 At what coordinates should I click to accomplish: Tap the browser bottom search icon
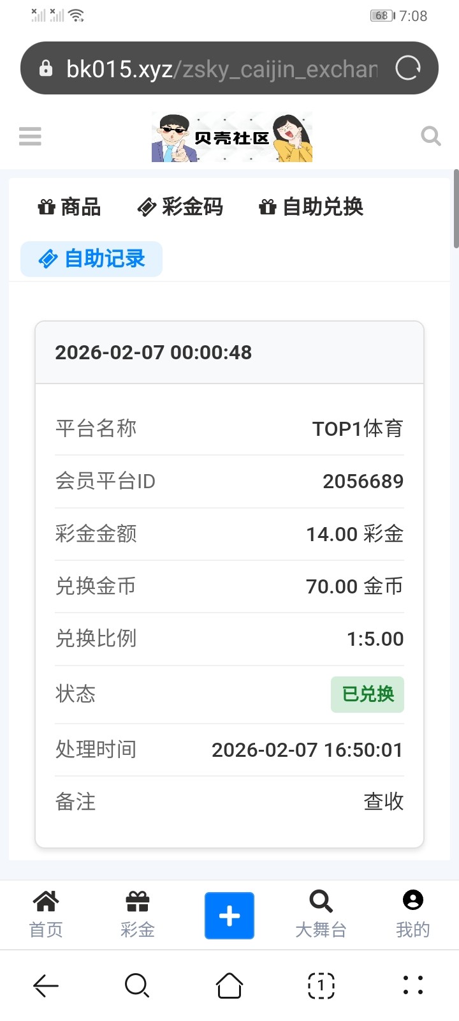[137, 985]
